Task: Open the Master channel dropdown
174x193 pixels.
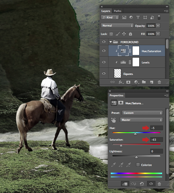Action: 141,120
